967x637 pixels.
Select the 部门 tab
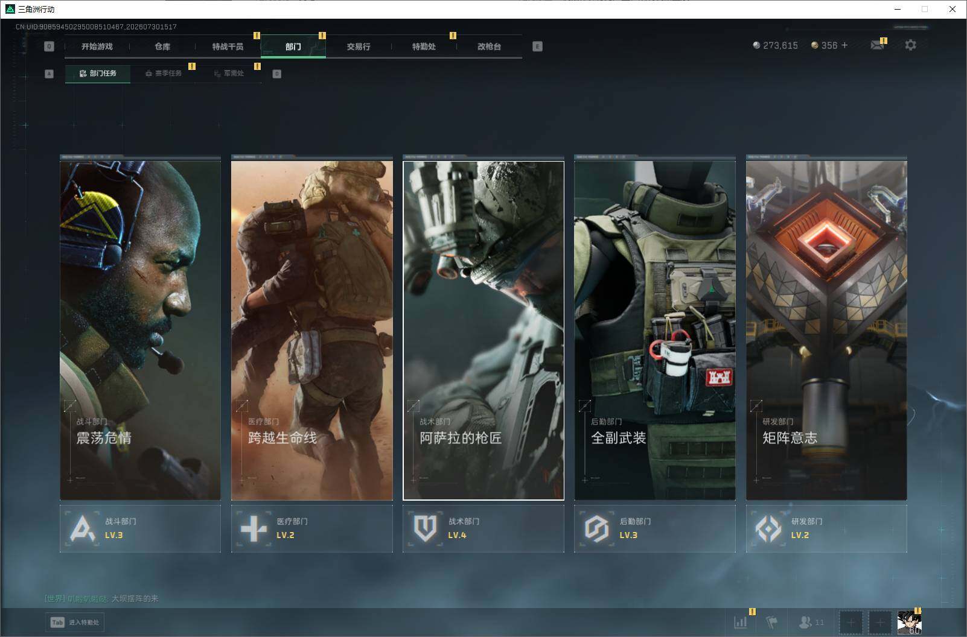[293, 46]
